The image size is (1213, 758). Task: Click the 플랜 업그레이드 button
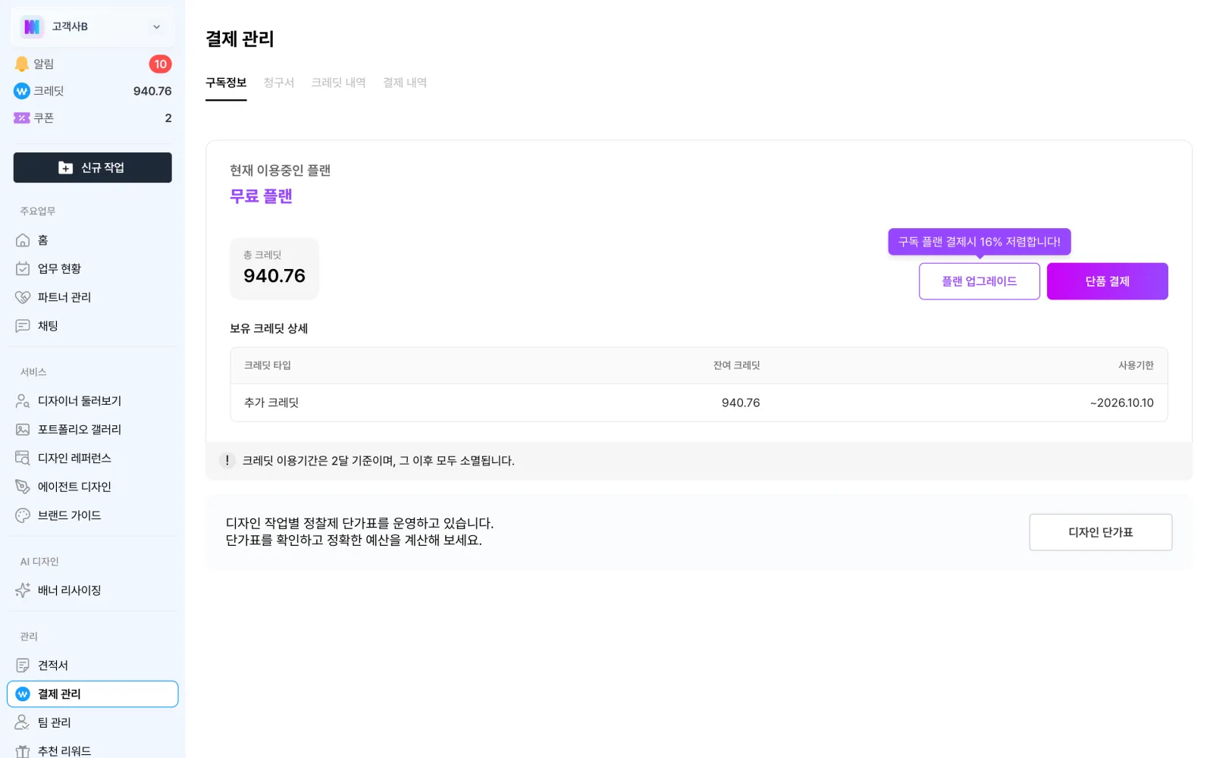pos(979,281)
